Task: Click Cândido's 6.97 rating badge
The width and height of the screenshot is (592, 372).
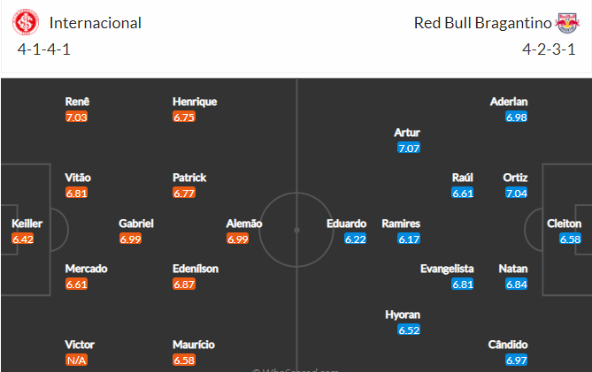Action: pyautogui.click(x=516, y=360)
